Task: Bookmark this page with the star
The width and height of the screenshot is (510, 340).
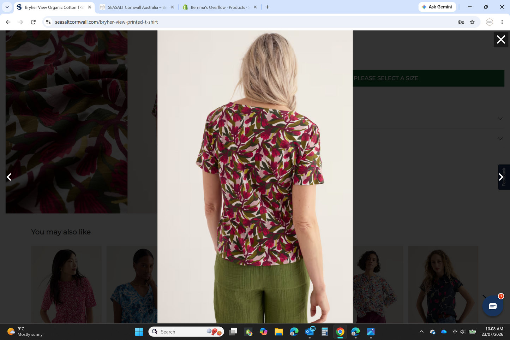Action: 472,22
